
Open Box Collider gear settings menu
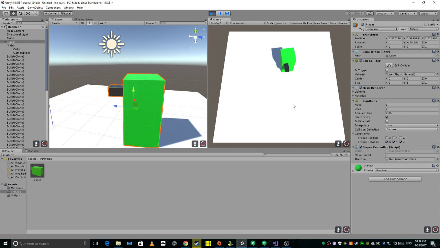click(x=438, y=61)
